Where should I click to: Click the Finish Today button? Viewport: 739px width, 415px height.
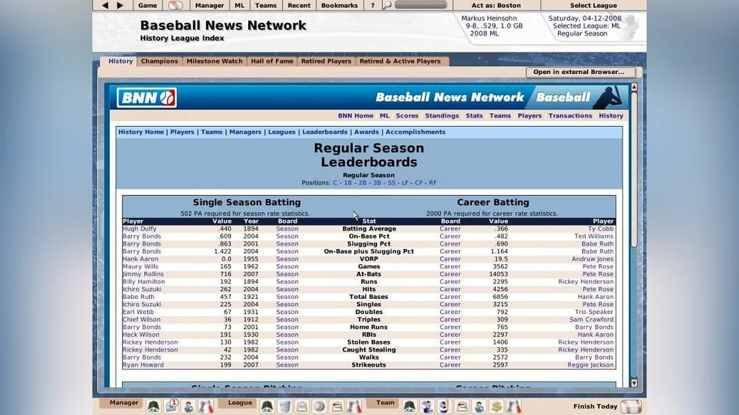tap(606, 406)
